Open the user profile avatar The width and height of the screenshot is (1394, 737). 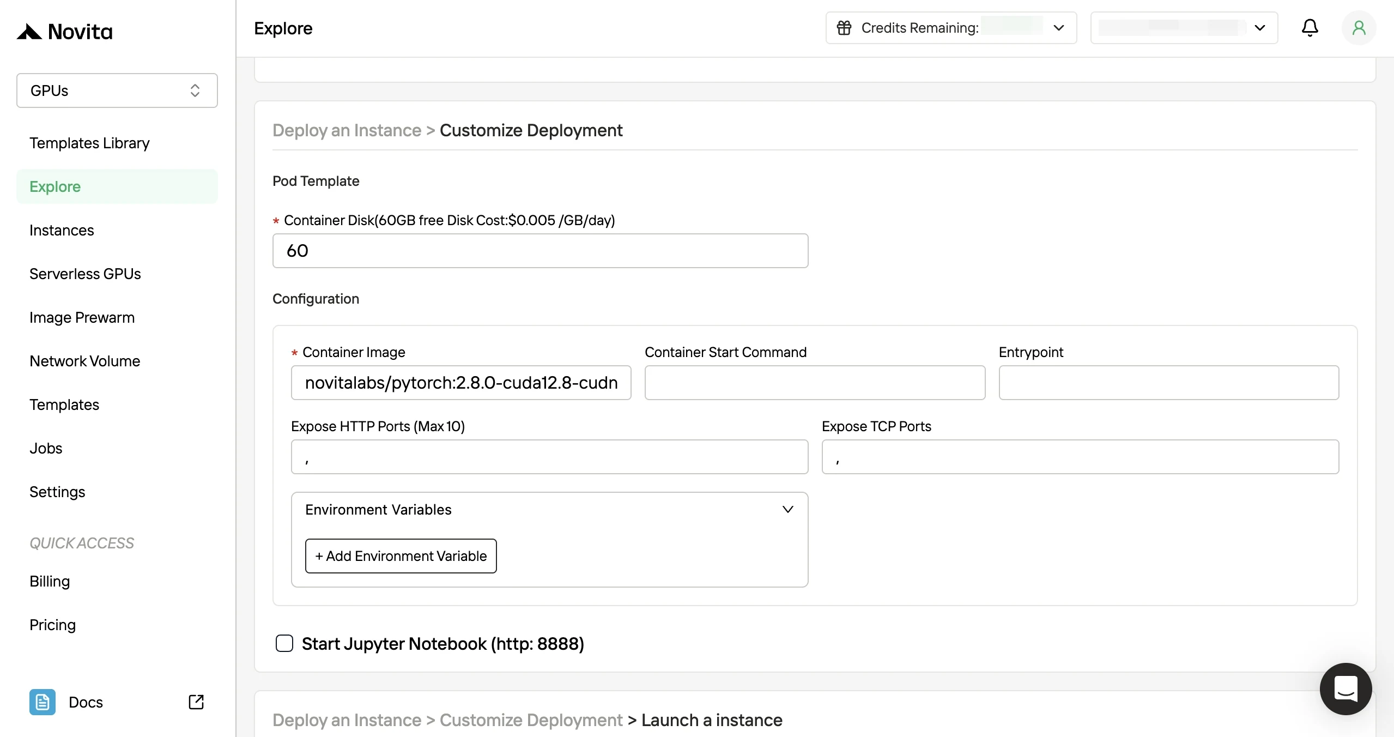click(1359, 28)
